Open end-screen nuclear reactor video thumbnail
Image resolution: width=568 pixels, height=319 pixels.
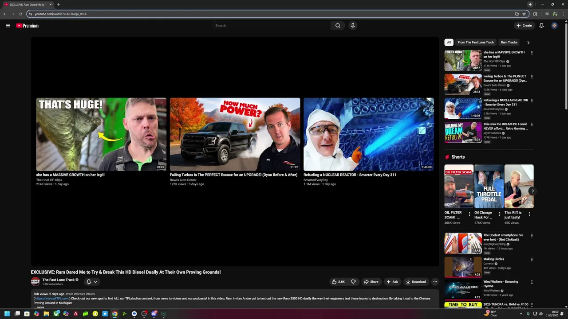click(x=369, y=134)
